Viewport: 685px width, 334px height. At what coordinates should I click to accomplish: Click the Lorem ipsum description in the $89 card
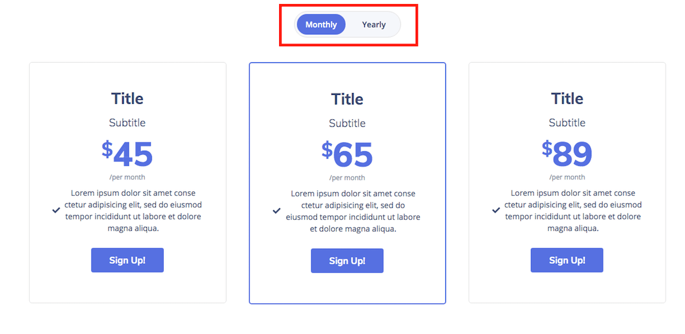(573, 211)
